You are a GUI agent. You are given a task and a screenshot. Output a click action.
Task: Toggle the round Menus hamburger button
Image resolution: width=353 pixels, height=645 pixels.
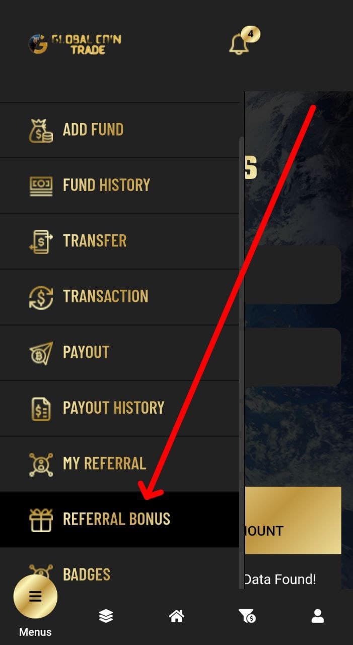(35, 597)
